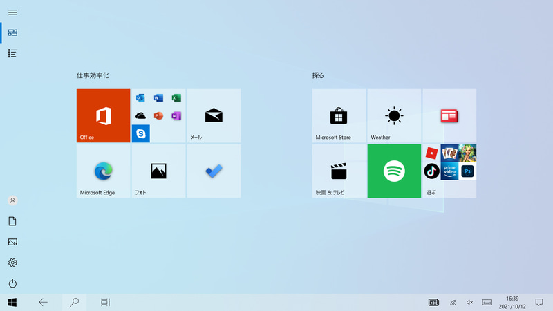Open Settings gear in the sidebar
The width and height of the screenshot is (553, 311).
click(12, 263)
